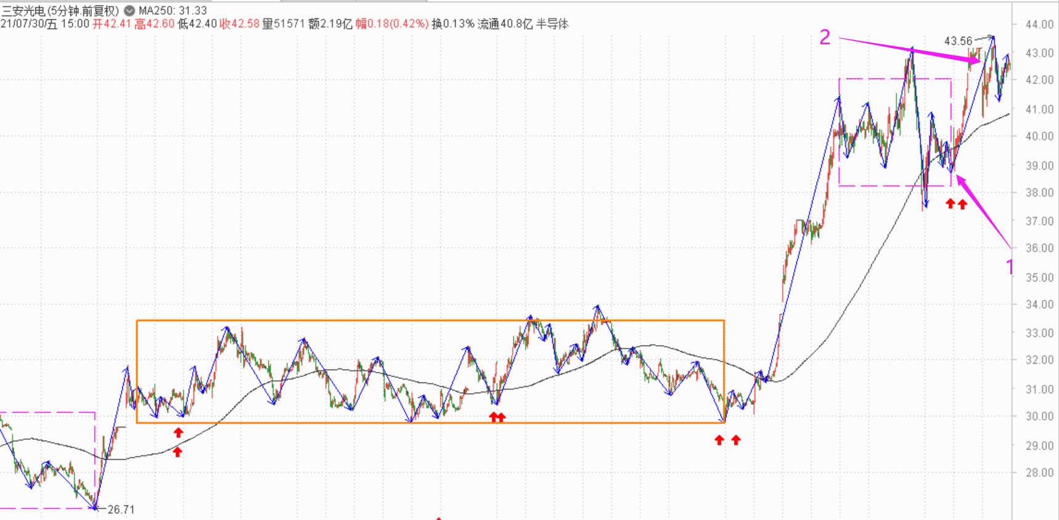Select the MA250: 31.33 indicator label
1059x520 pixels.
(173, 10)
